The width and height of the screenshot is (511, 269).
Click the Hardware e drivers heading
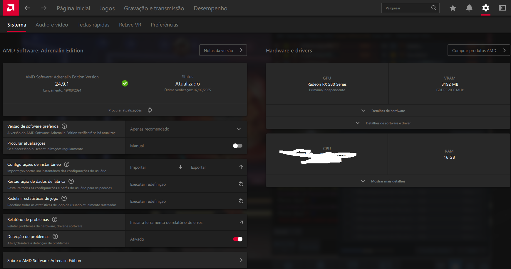tap(289, 50)
